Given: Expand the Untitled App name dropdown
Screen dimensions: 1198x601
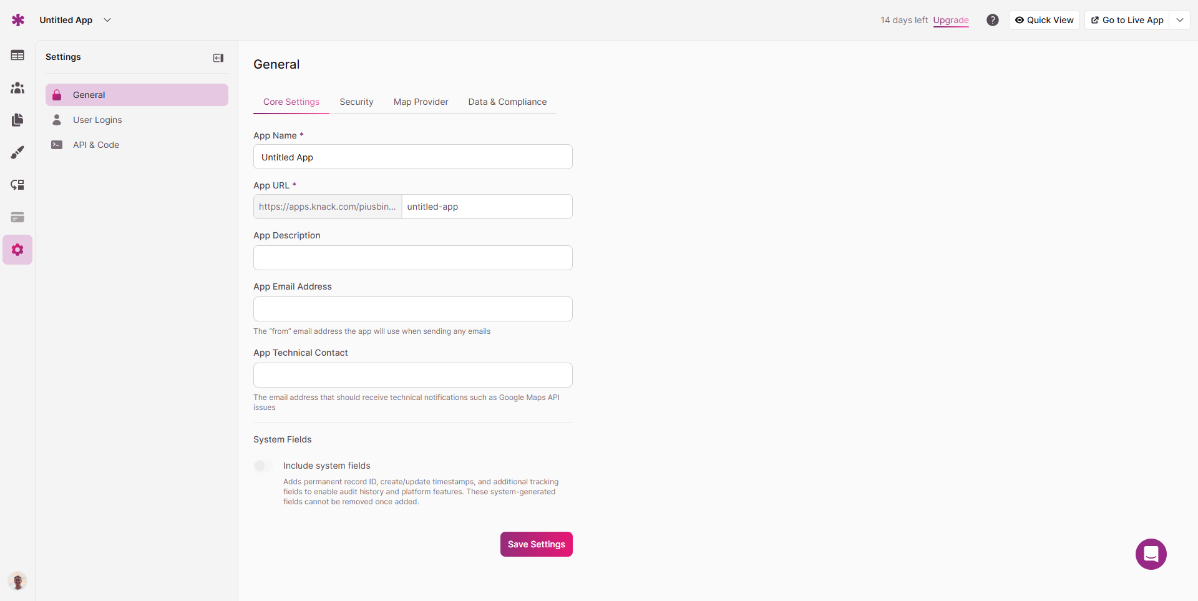Looking at the screenshot, I should click(x=107, y=20).
